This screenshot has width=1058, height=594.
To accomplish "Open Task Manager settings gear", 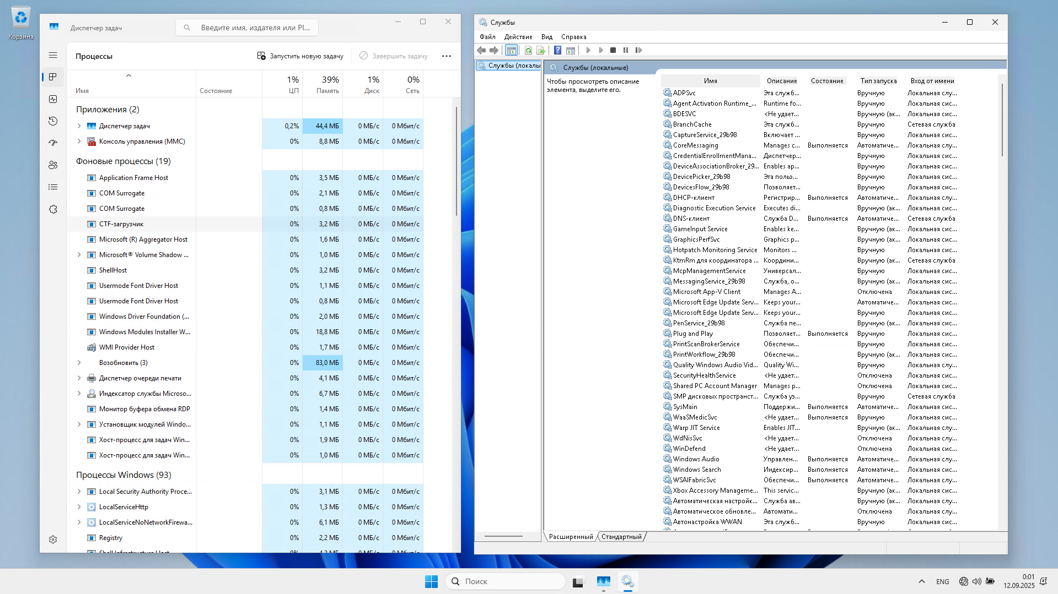I will pos(53,539).
